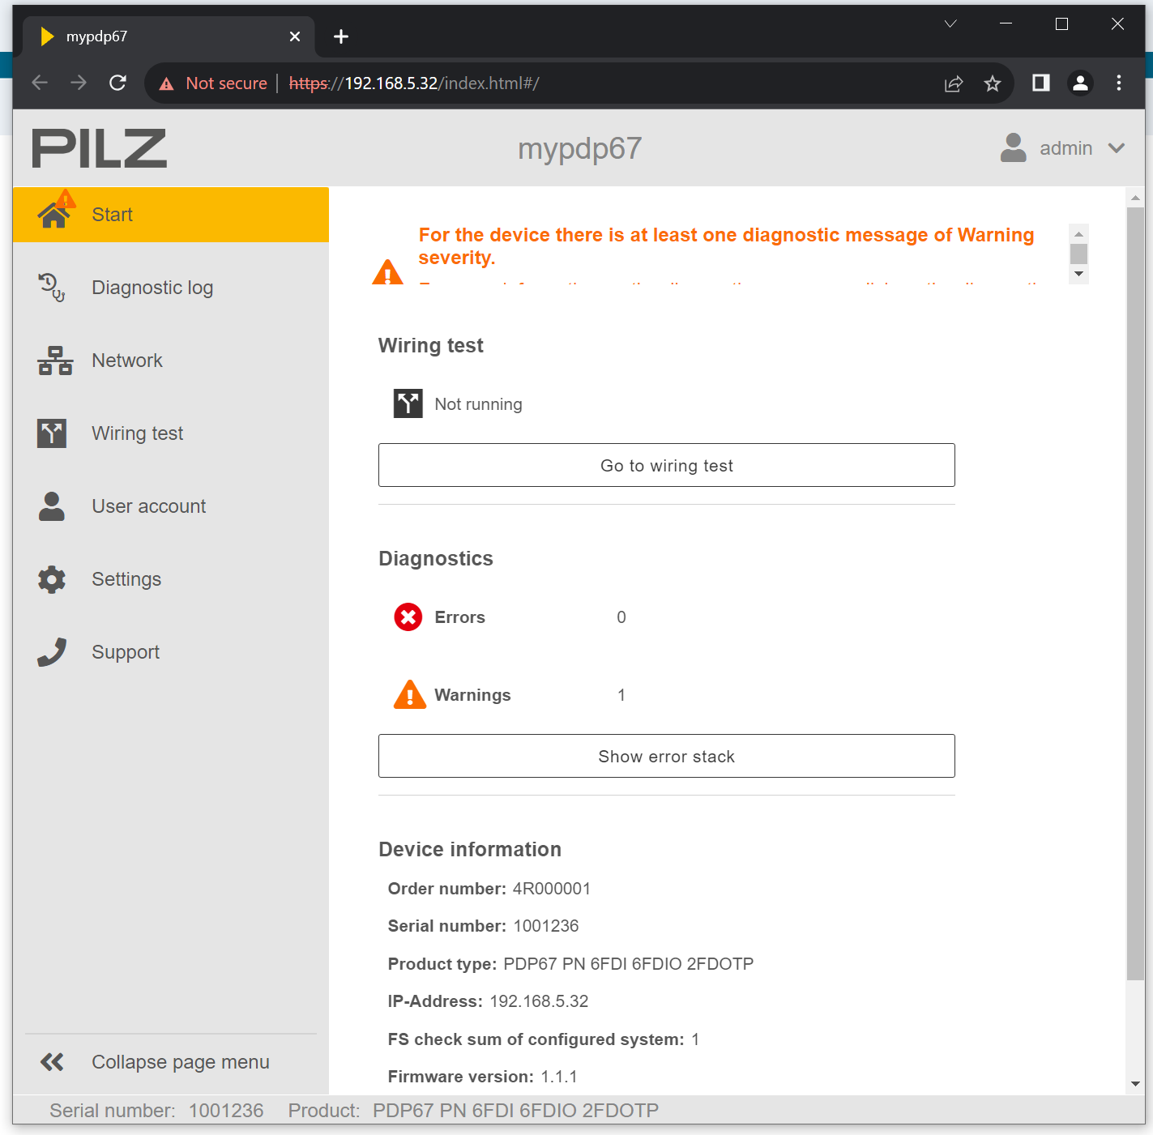The height and width of the screenshot is (1135, 1153).
Task: Open the Network menu item
Action: [x=171, y=361]
